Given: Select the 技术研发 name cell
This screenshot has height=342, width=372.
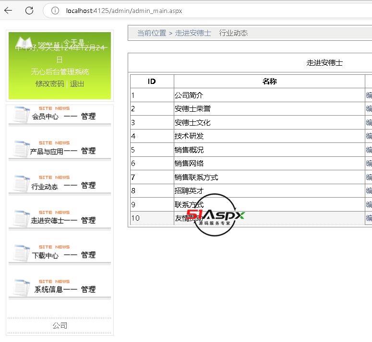Looking at the screenshot, I should pyautogui.click(x=269, y=136).
